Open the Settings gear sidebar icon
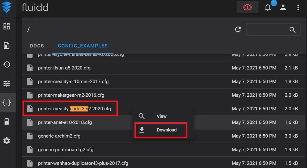 6,141
